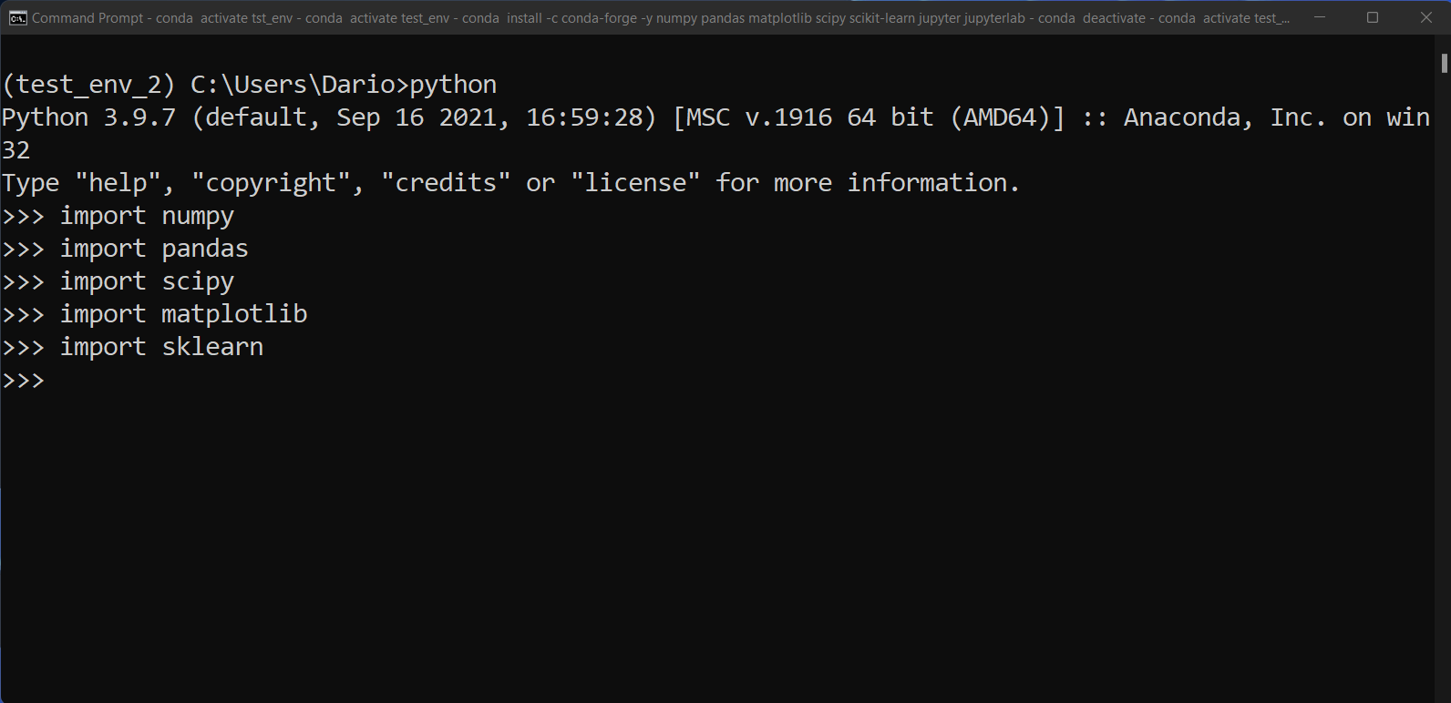Click the 'import scipy' line
The width and height of the screenshot is (1451, 703).
(147, 281)
